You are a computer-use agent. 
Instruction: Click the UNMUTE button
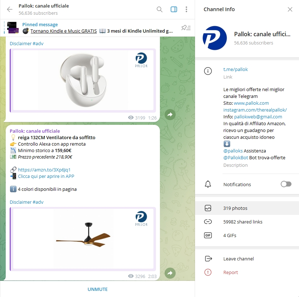point(98,289)
